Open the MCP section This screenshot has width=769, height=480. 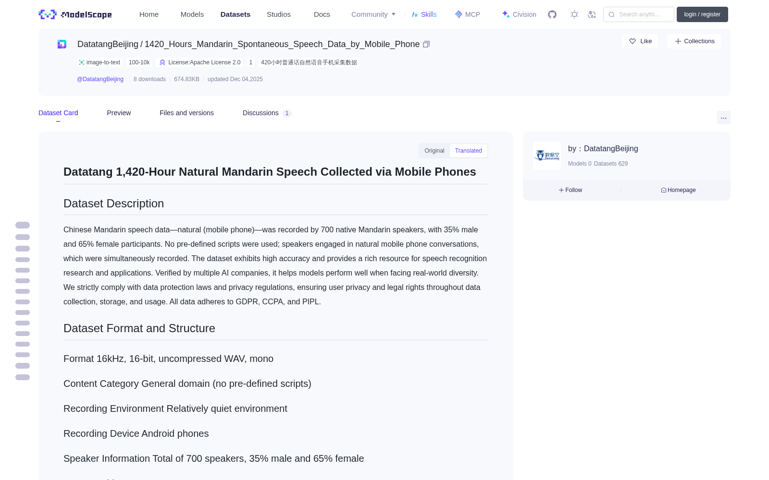[x=468, y=14]
